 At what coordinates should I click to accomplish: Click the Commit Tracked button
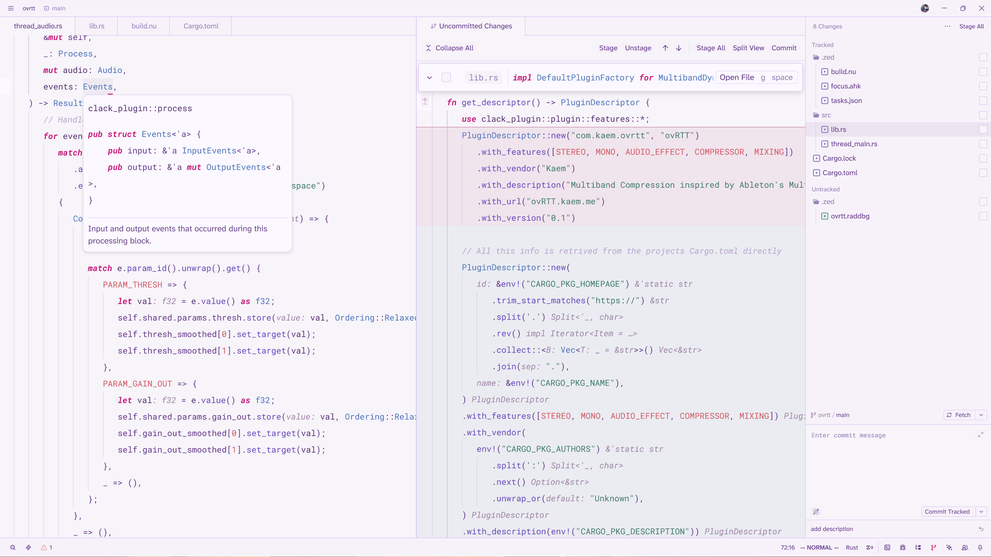click(x=947, y=511)
